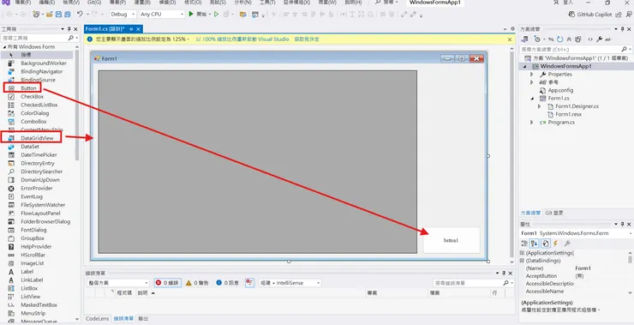Select the HelpProvider toolbox component
634x325 pixels.
tap(36, 246)
